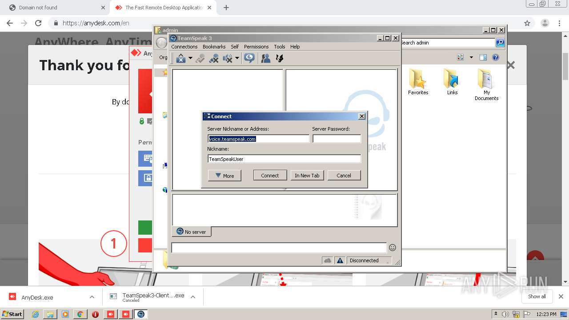Click the Explorer help question mark icon
This screenshot has width=569, height=320.
pos(496,57)
